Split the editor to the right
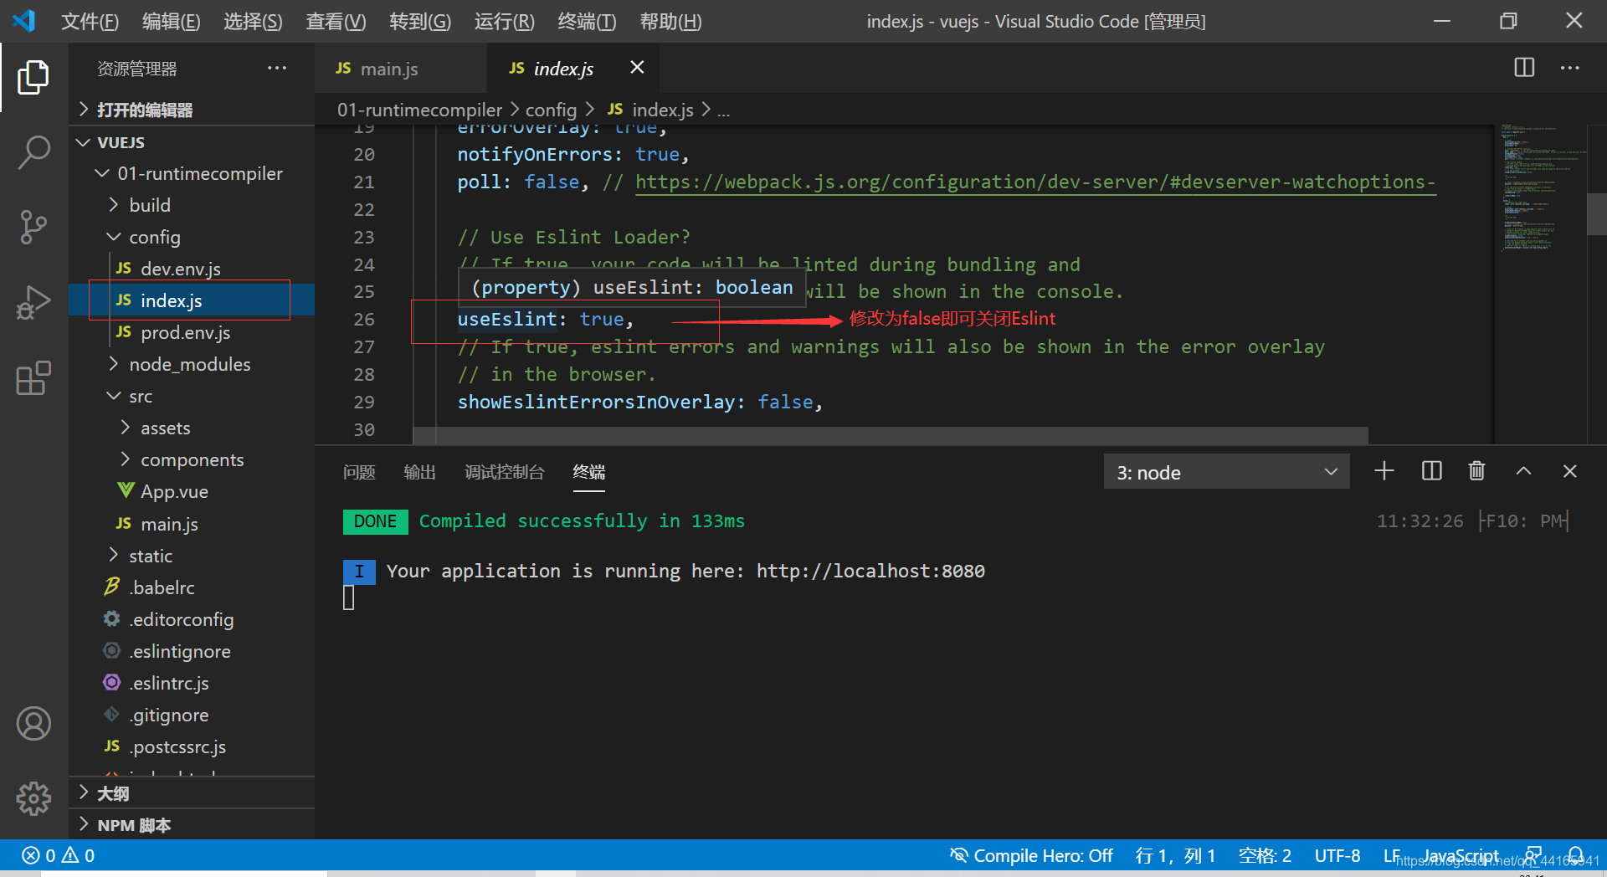The image size is (1607, 877). (x=1524, y=68)
